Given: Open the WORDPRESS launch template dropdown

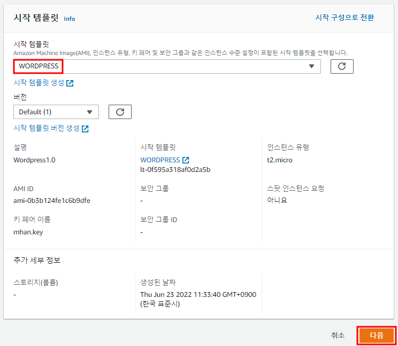Looking at the screenshot, I should [x=167, y=66].
